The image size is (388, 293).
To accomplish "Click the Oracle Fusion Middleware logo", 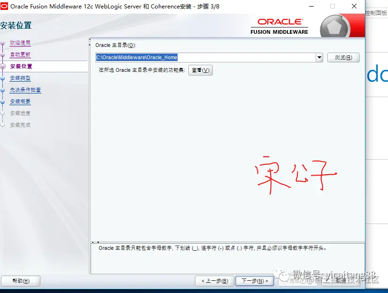I will pyautogui.click(x=279, y=26).
